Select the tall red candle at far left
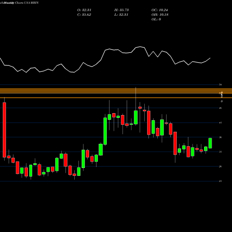 tap(4, 130)
